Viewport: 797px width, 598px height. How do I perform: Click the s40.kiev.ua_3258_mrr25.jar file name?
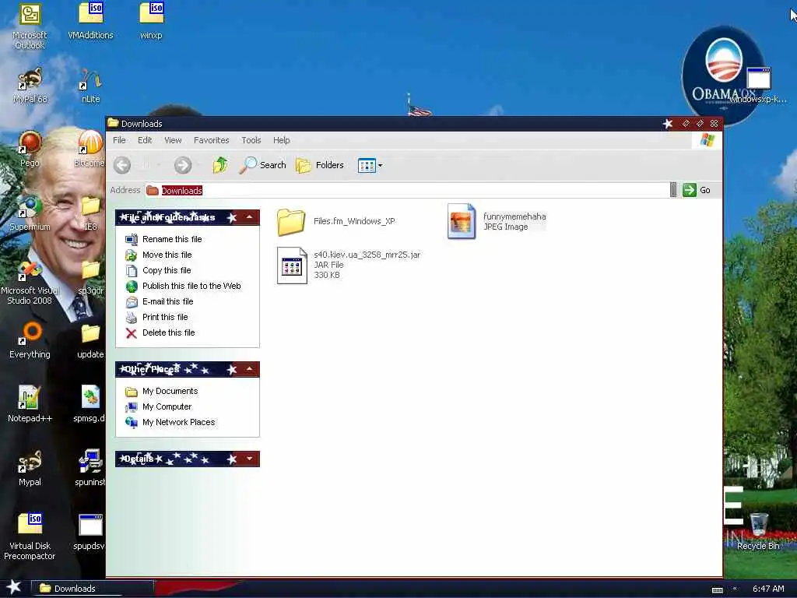[x=367, y=255]
